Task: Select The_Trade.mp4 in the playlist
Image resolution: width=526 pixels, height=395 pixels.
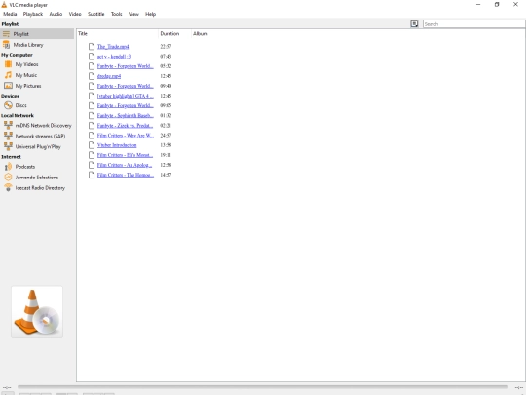Action: 113,47
